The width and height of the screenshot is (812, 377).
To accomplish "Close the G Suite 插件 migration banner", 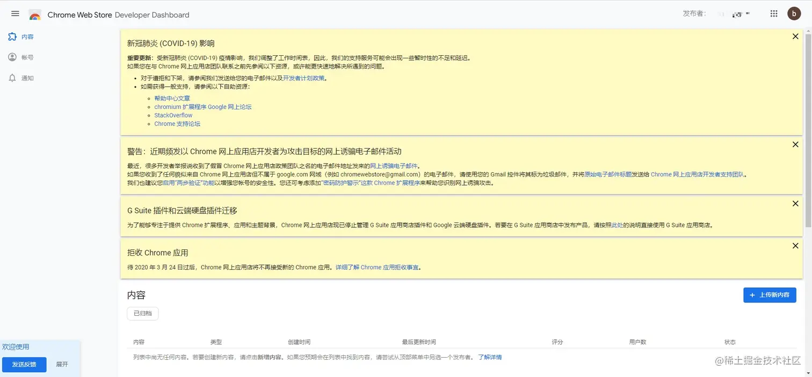I will (795, 203).
